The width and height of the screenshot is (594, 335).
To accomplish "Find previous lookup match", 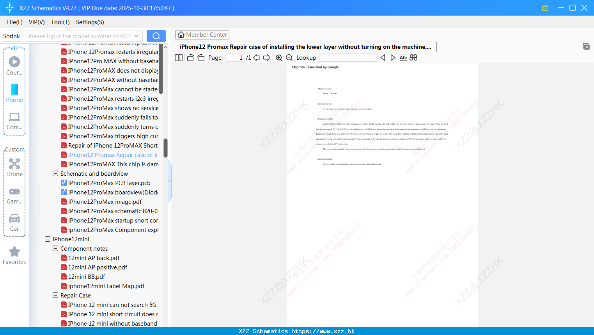I will tap(383, 57).
